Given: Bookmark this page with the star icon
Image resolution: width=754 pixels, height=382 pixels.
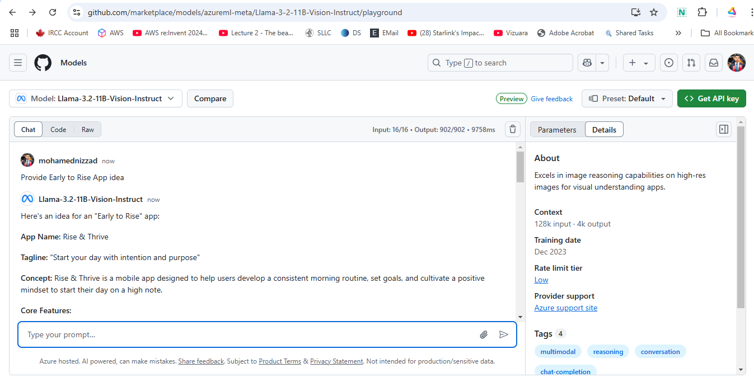Looking at the screenshot, I should [653, 12].
